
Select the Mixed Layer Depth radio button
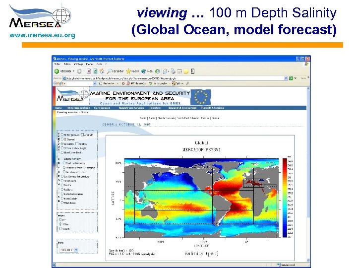coord(62,152)
